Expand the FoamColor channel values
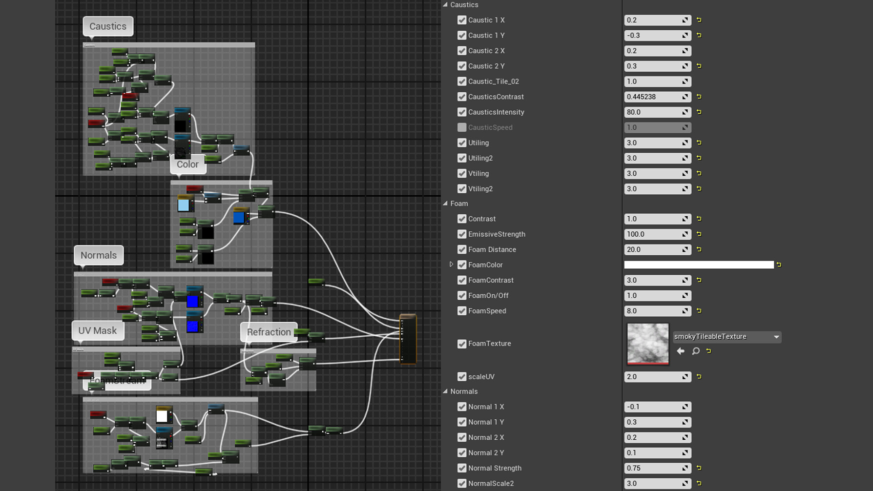This screenshot has height=491, width=873. pyautogui.click(x=451, y=265)
